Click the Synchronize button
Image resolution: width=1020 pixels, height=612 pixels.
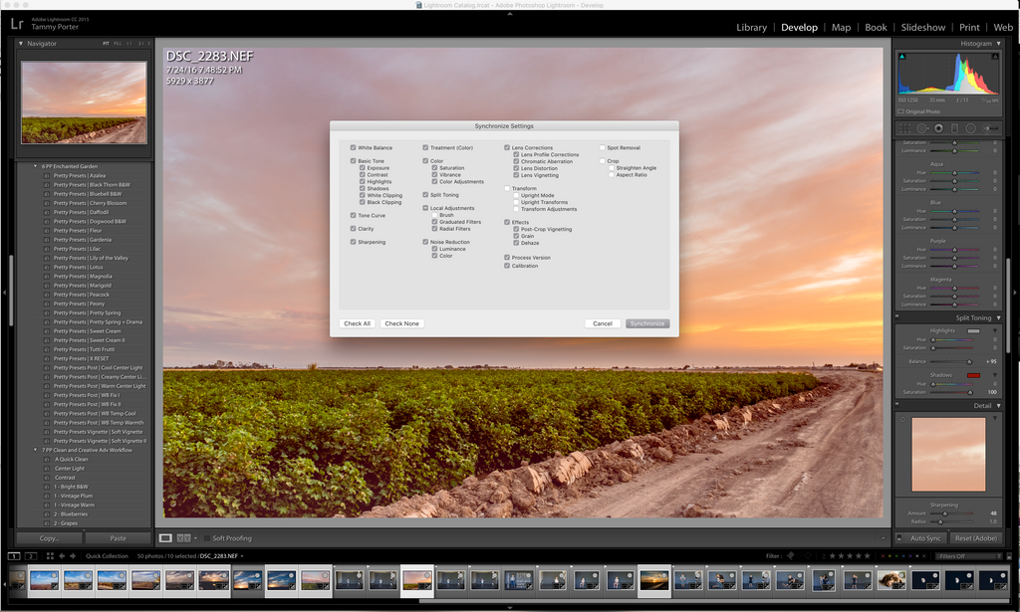[x=647, y=323]
